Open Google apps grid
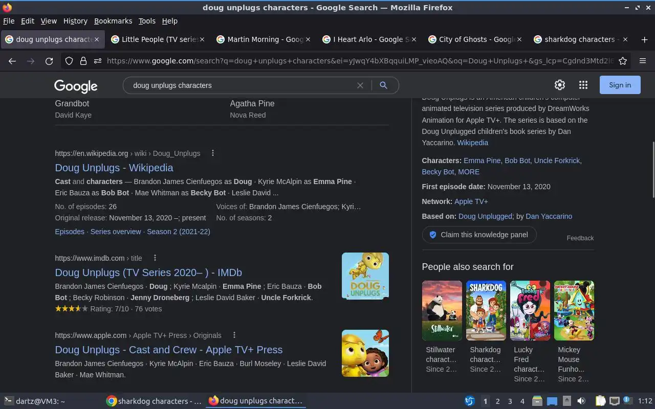This screenshot has width=655, height=409. tap(583, 85)
